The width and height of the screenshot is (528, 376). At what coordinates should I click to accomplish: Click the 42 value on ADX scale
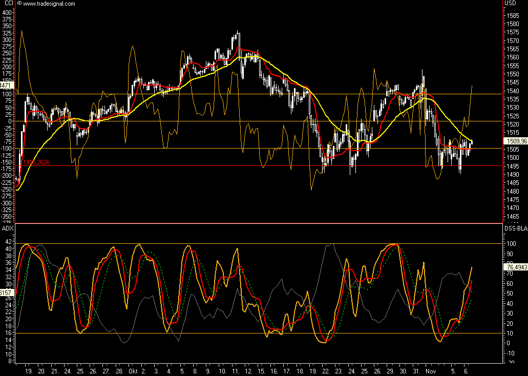point(9,241)
